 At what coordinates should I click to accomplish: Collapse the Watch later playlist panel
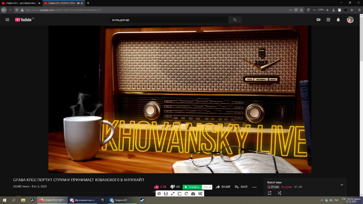(x=342, y=184)
